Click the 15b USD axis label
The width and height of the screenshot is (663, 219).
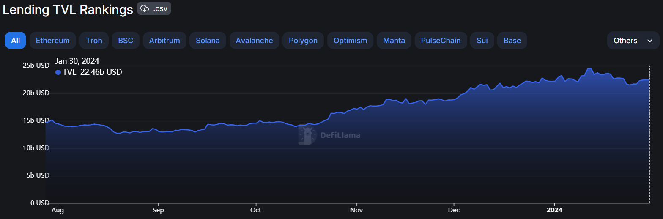36,120
